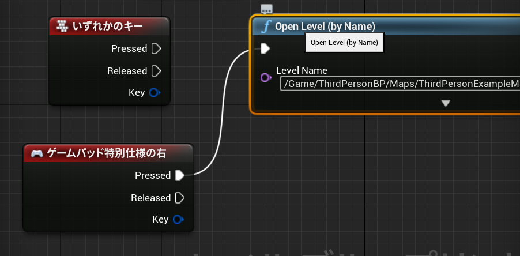Open the comment bubble above Open Level node
Viewport: 520px width, 256px height.
[267, 9]
